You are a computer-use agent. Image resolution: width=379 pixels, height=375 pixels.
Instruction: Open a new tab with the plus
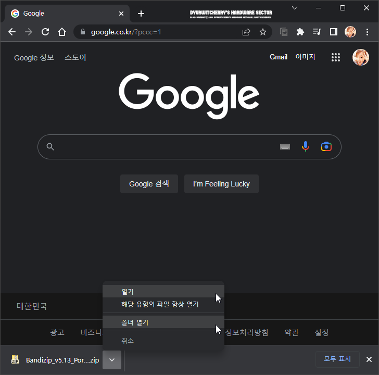[141, 14]
